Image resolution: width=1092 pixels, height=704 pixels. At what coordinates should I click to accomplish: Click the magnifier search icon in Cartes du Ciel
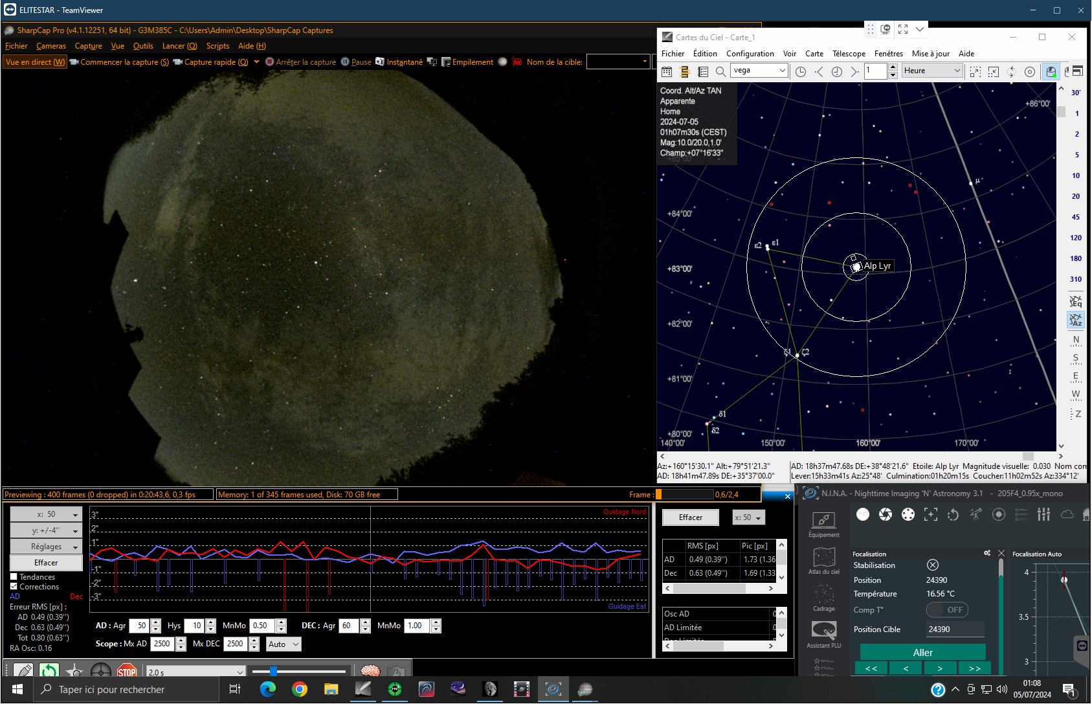point(720,71)
